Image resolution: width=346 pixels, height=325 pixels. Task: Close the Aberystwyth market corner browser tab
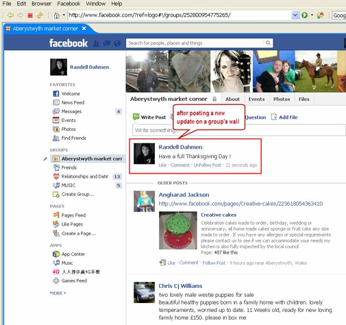[84, 28]
